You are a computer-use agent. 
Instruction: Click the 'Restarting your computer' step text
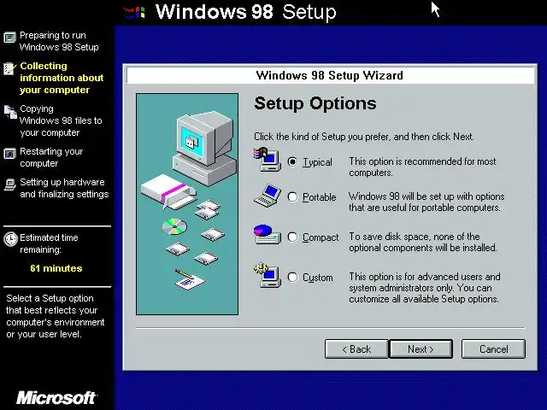(51, 157)
